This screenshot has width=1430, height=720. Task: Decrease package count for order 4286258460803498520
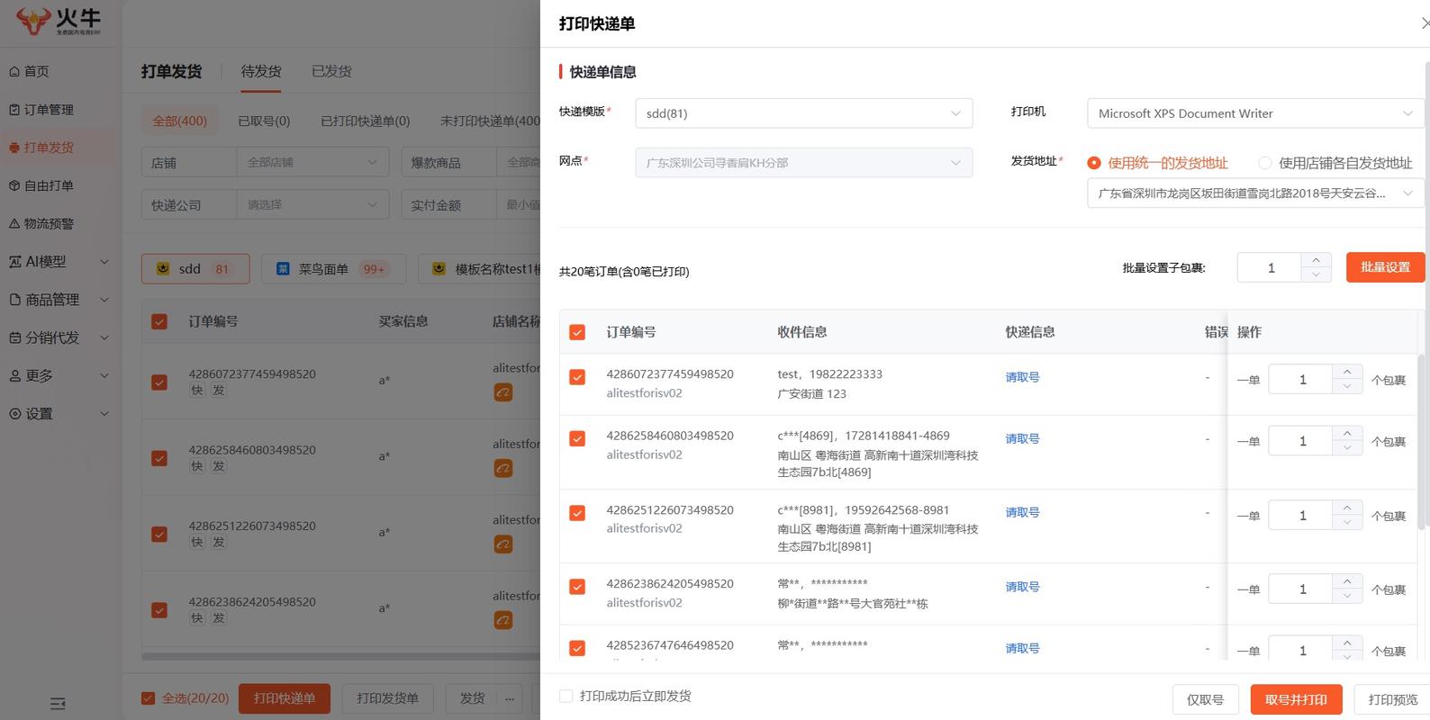point(1347,448)
